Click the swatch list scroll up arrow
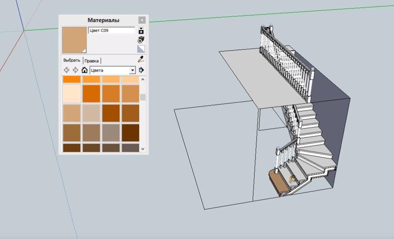The width and height of the screenshot is (394, 239). coord(143,79)
